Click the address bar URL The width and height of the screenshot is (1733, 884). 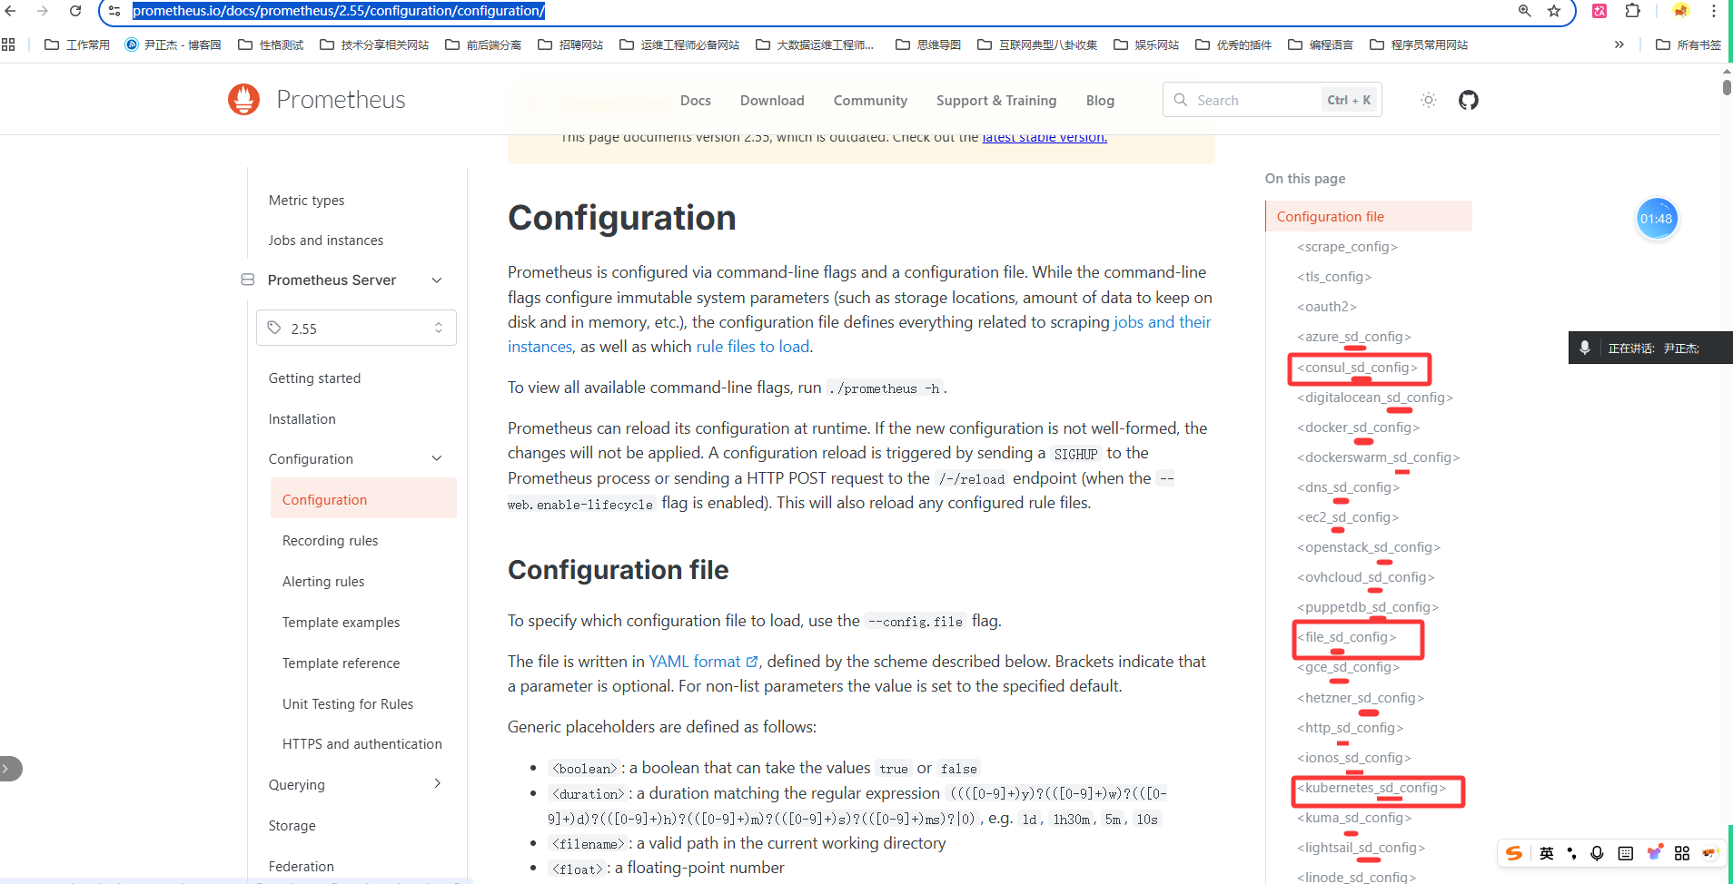tap(339, 11)
